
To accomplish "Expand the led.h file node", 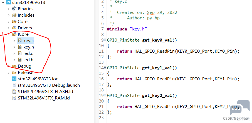I will pyautogui.click(x=14, y=60).
